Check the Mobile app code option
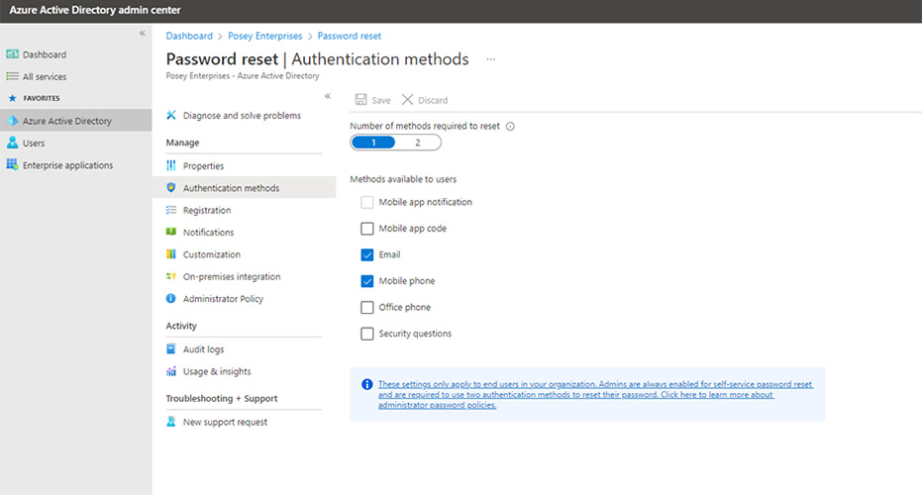Viewport: 922px width, 495px height. click(366, 228)
